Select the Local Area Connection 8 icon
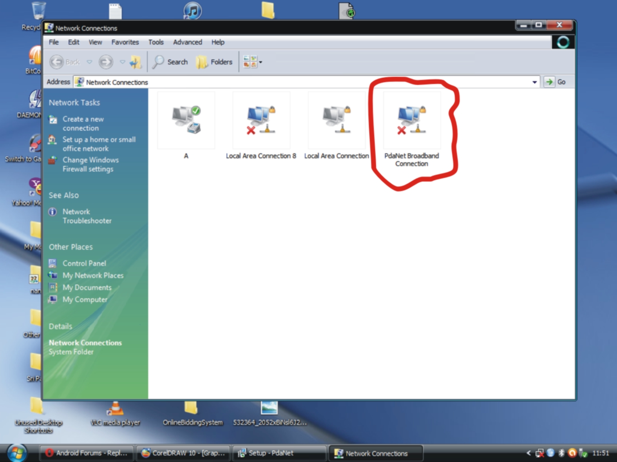Image resolution: width=617 pixels, height=462 pixels. pos(261,121)
